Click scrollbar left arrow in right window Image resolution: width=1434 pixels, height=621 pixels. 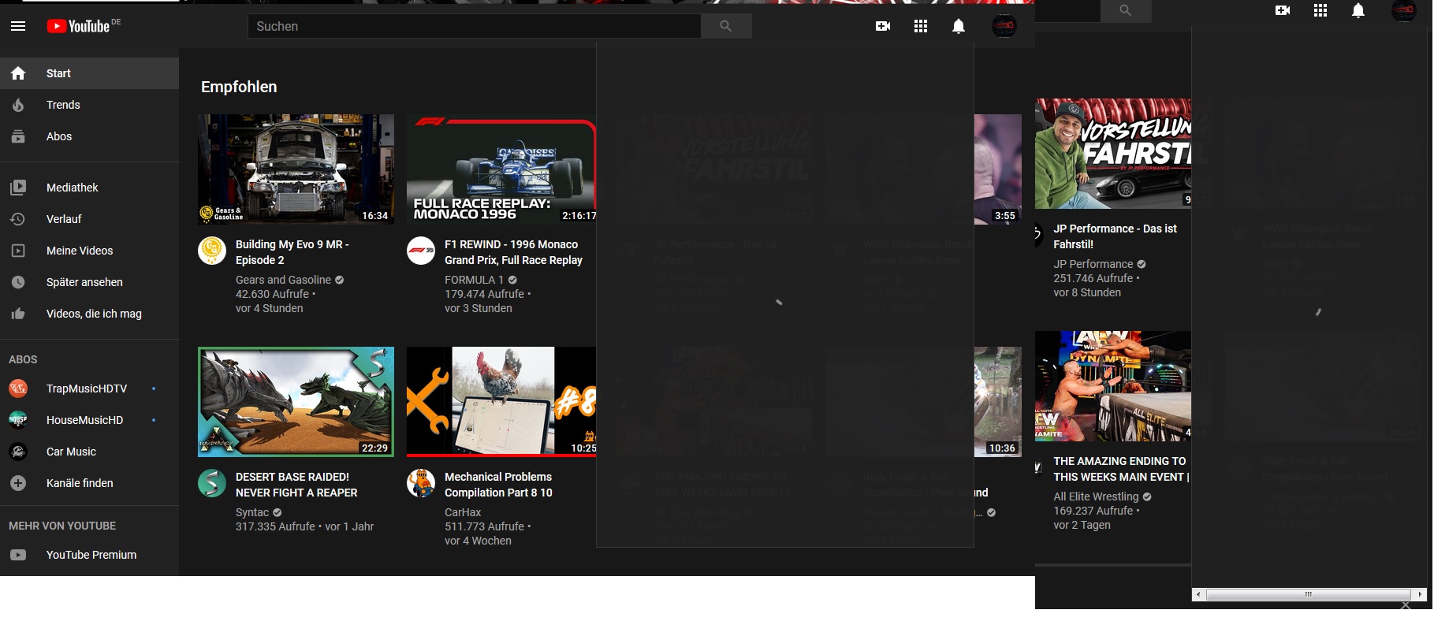1197,594
